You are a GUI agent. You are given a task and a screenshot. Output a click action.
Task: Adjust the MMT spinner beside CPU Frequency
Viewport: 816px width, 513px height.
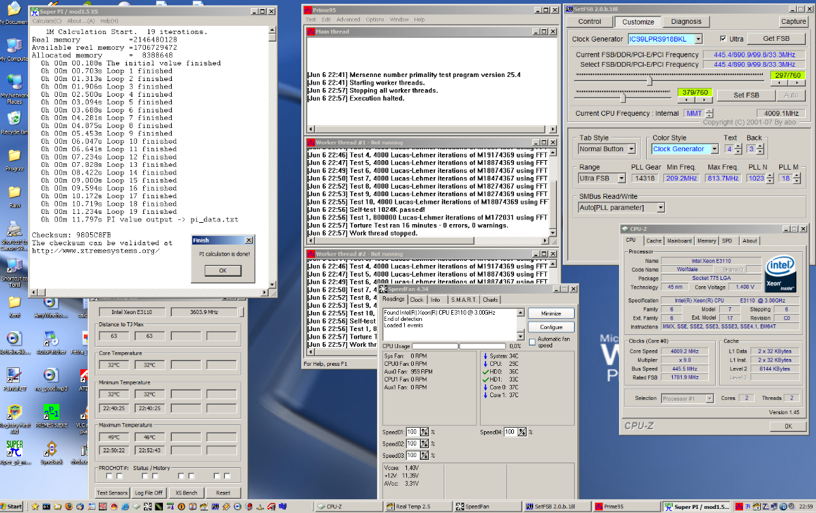710,113
